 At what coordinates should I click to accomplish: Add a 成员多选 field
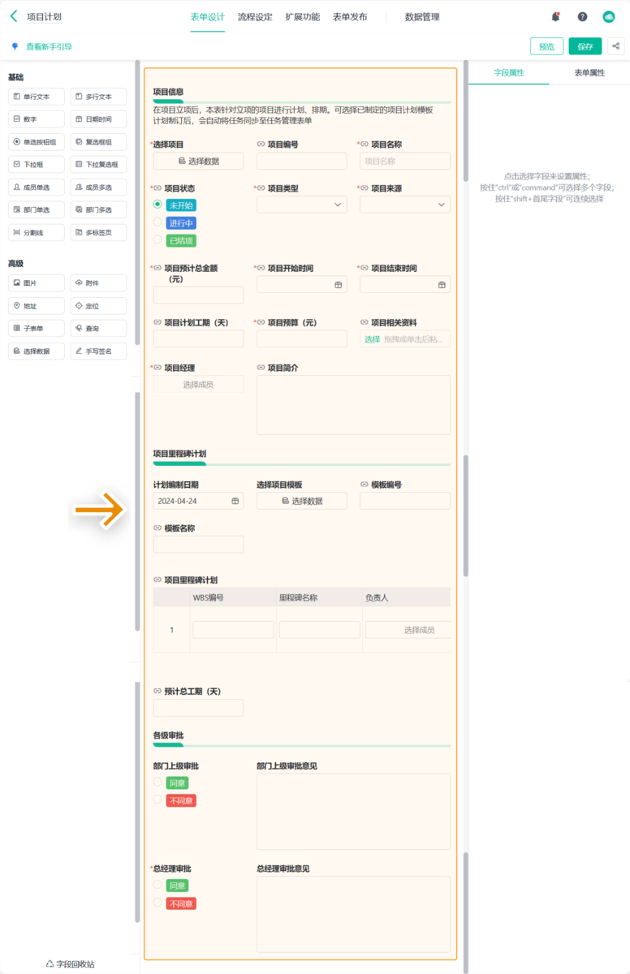pyautogui.click(x=98, y=187)
